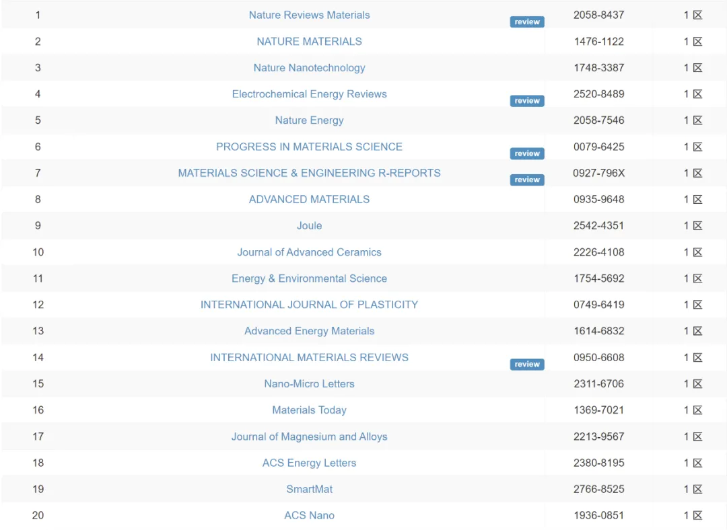Select ISSN 0935-9648 text
This screenshot has height=530, width=727.
click(x=598, y=199)
